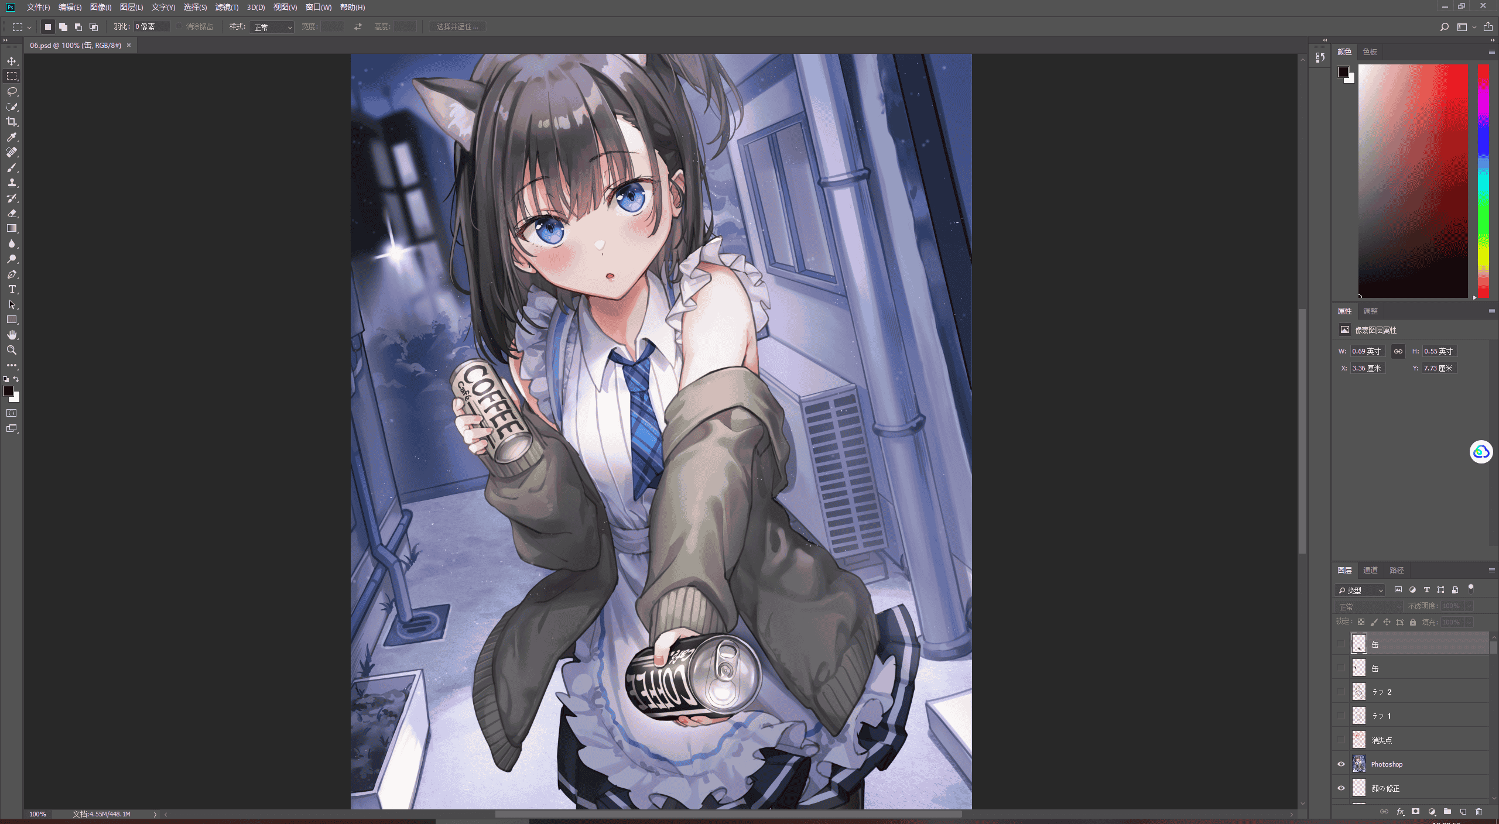Open the workspace switcher dropdown
The height and width of the screenshot is (824, 1499).
[x=1466, y=27]
